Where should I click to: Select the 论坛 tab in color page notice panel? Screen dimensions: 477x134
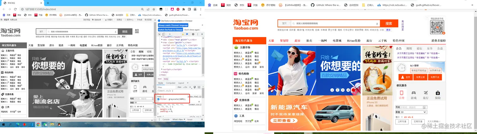coord(419,49)
